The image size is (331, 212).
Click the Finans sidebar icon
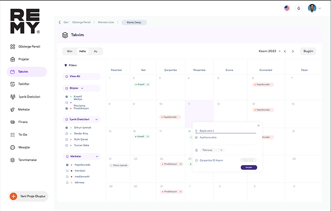13,122
